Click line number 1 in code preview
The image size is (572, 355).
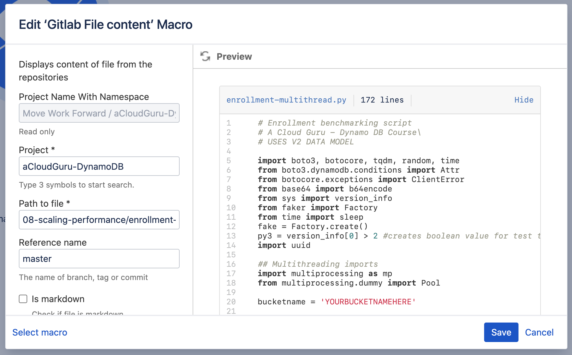click(229, 123)
